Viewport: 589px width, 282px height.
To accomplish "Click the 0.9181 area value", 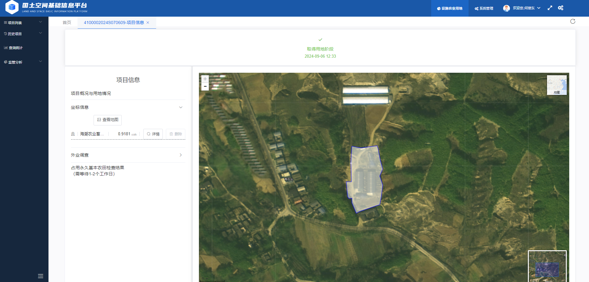I will [x=124, y=134].
